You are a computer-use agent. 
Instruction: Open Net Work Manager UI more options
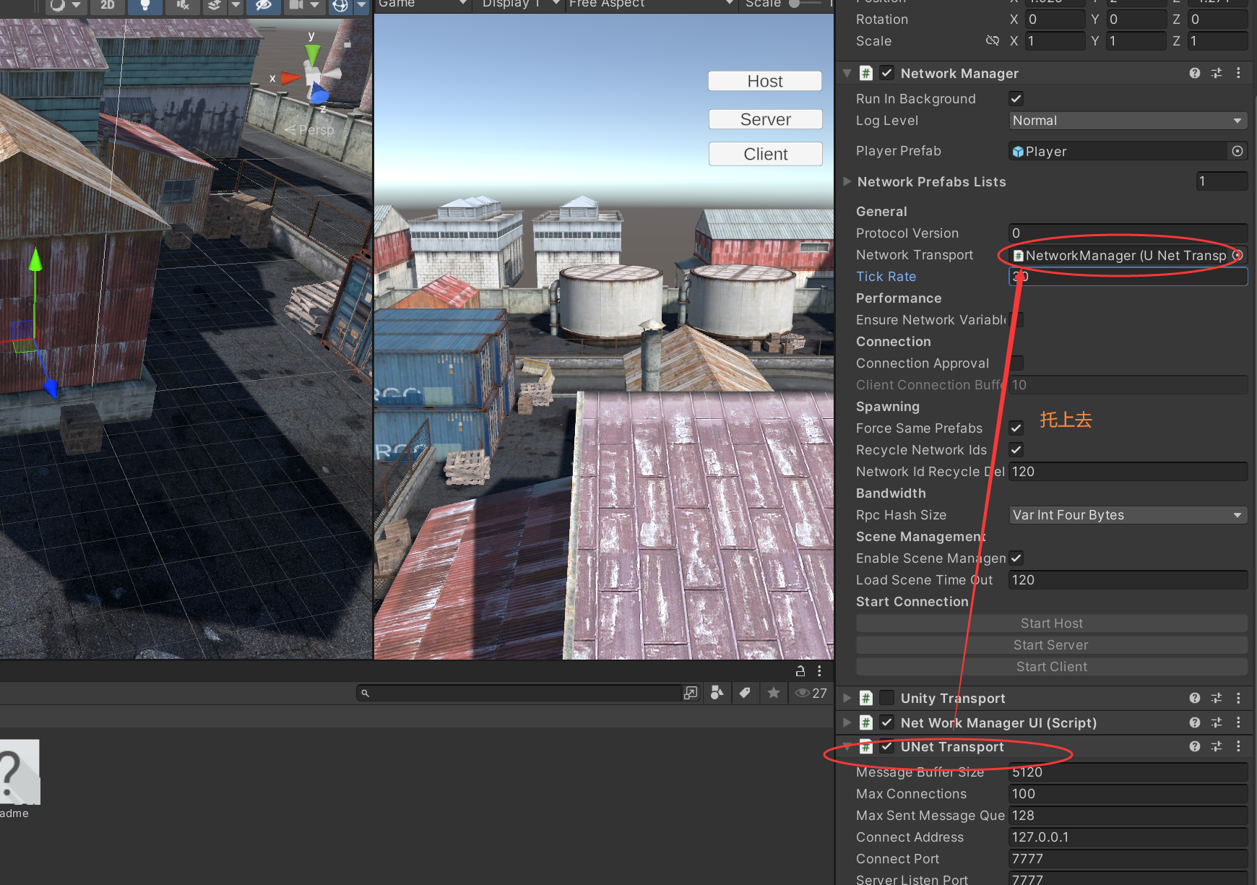[1238, 722]
